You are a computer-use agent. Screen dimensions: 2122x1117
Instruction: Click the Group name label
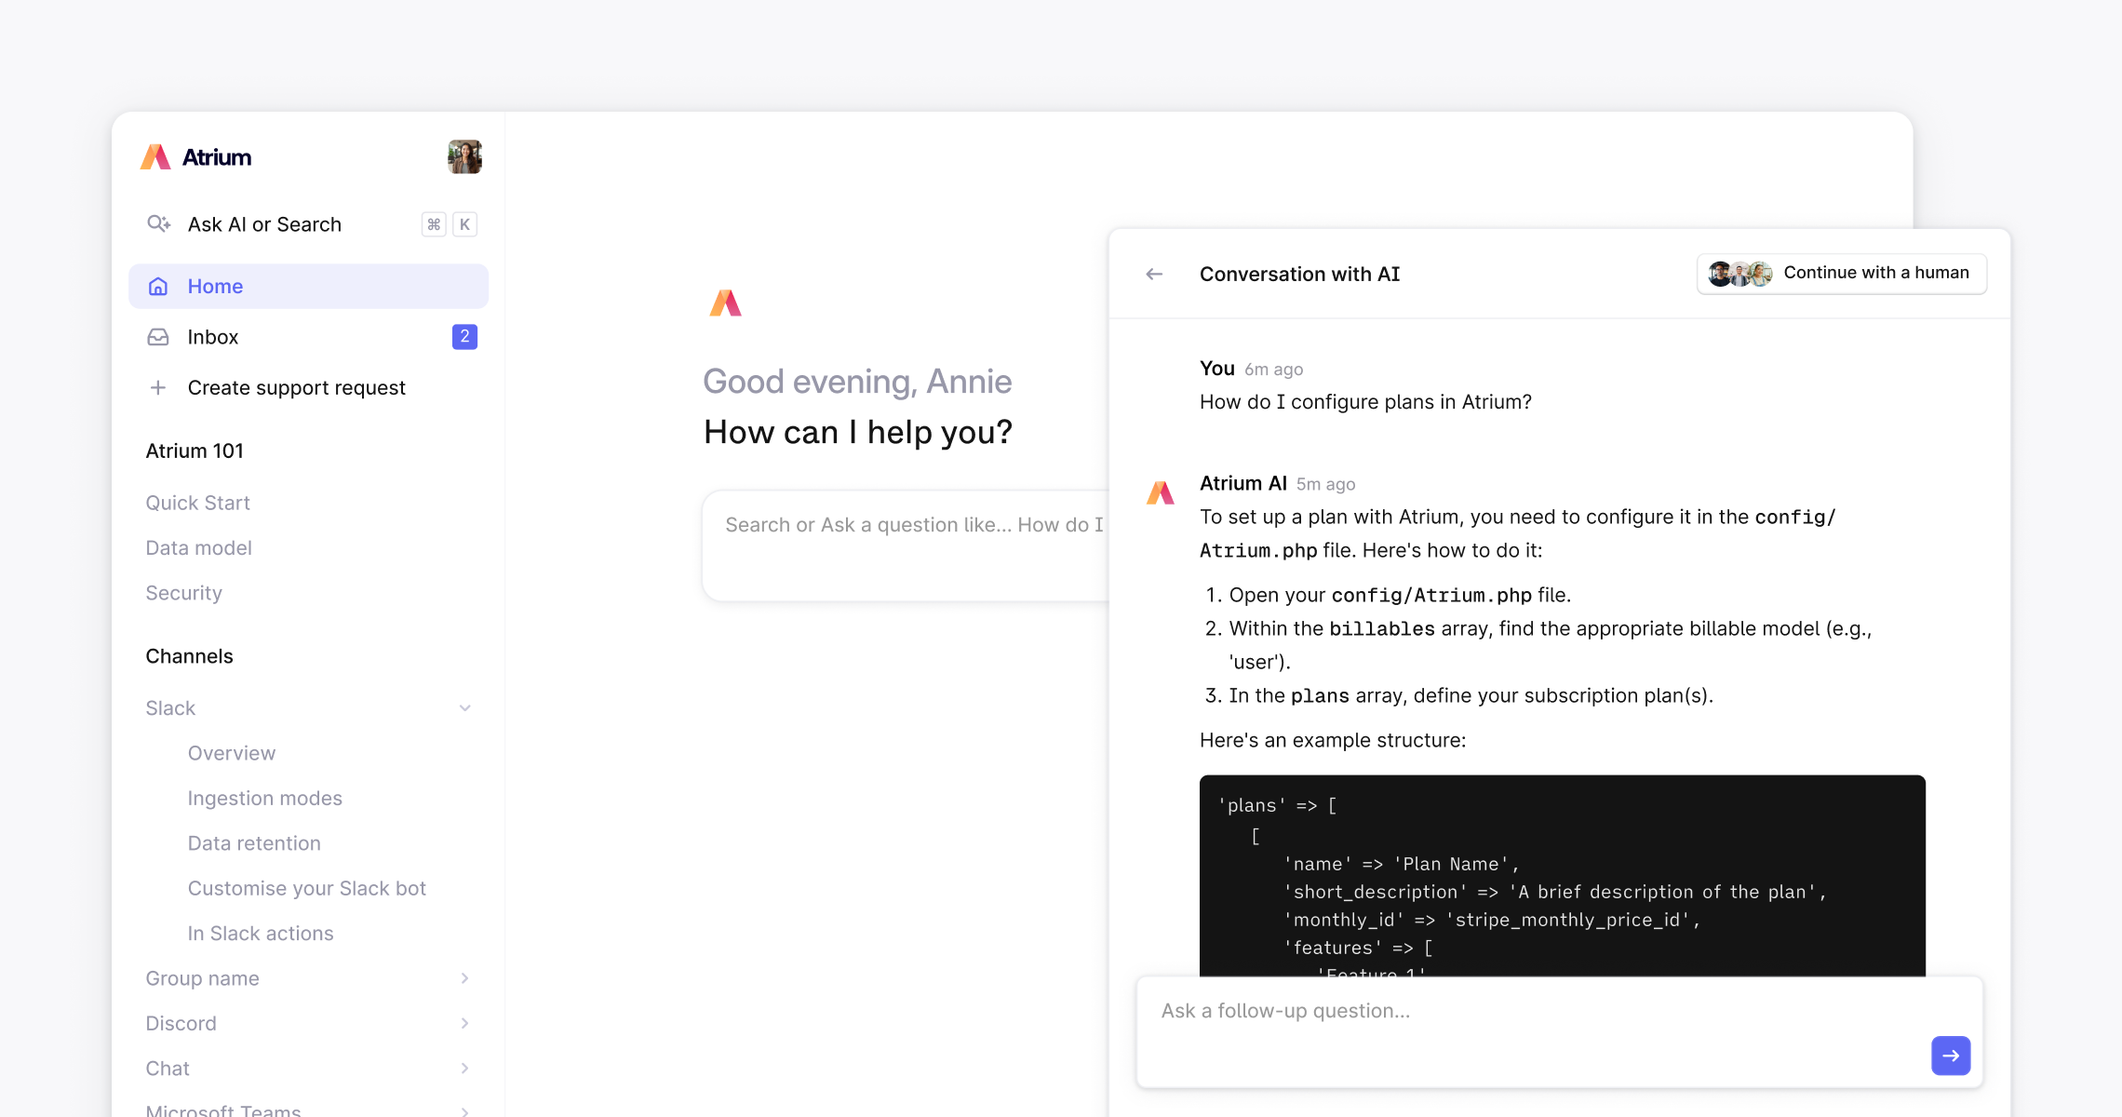[202, 978]
